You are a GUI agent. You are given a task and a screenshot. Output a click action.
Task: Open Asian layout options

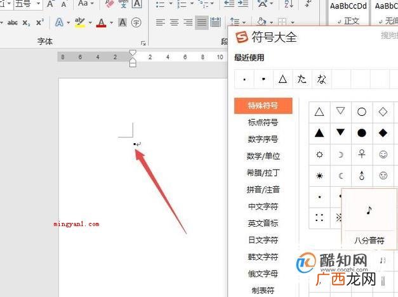point(262,4)
